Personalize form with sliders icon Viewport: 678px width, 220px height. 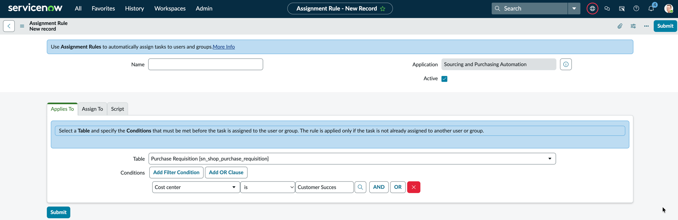(x=633, y=26)
